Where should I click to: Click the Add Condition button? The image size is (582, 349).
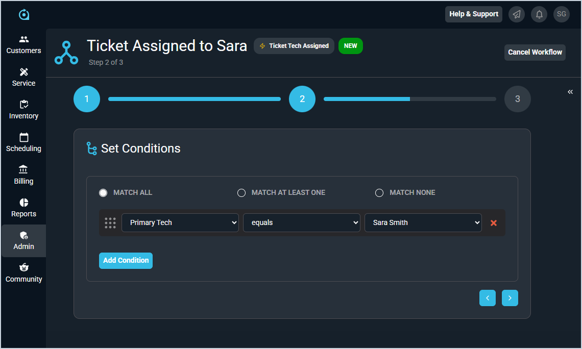pos(126,261)
